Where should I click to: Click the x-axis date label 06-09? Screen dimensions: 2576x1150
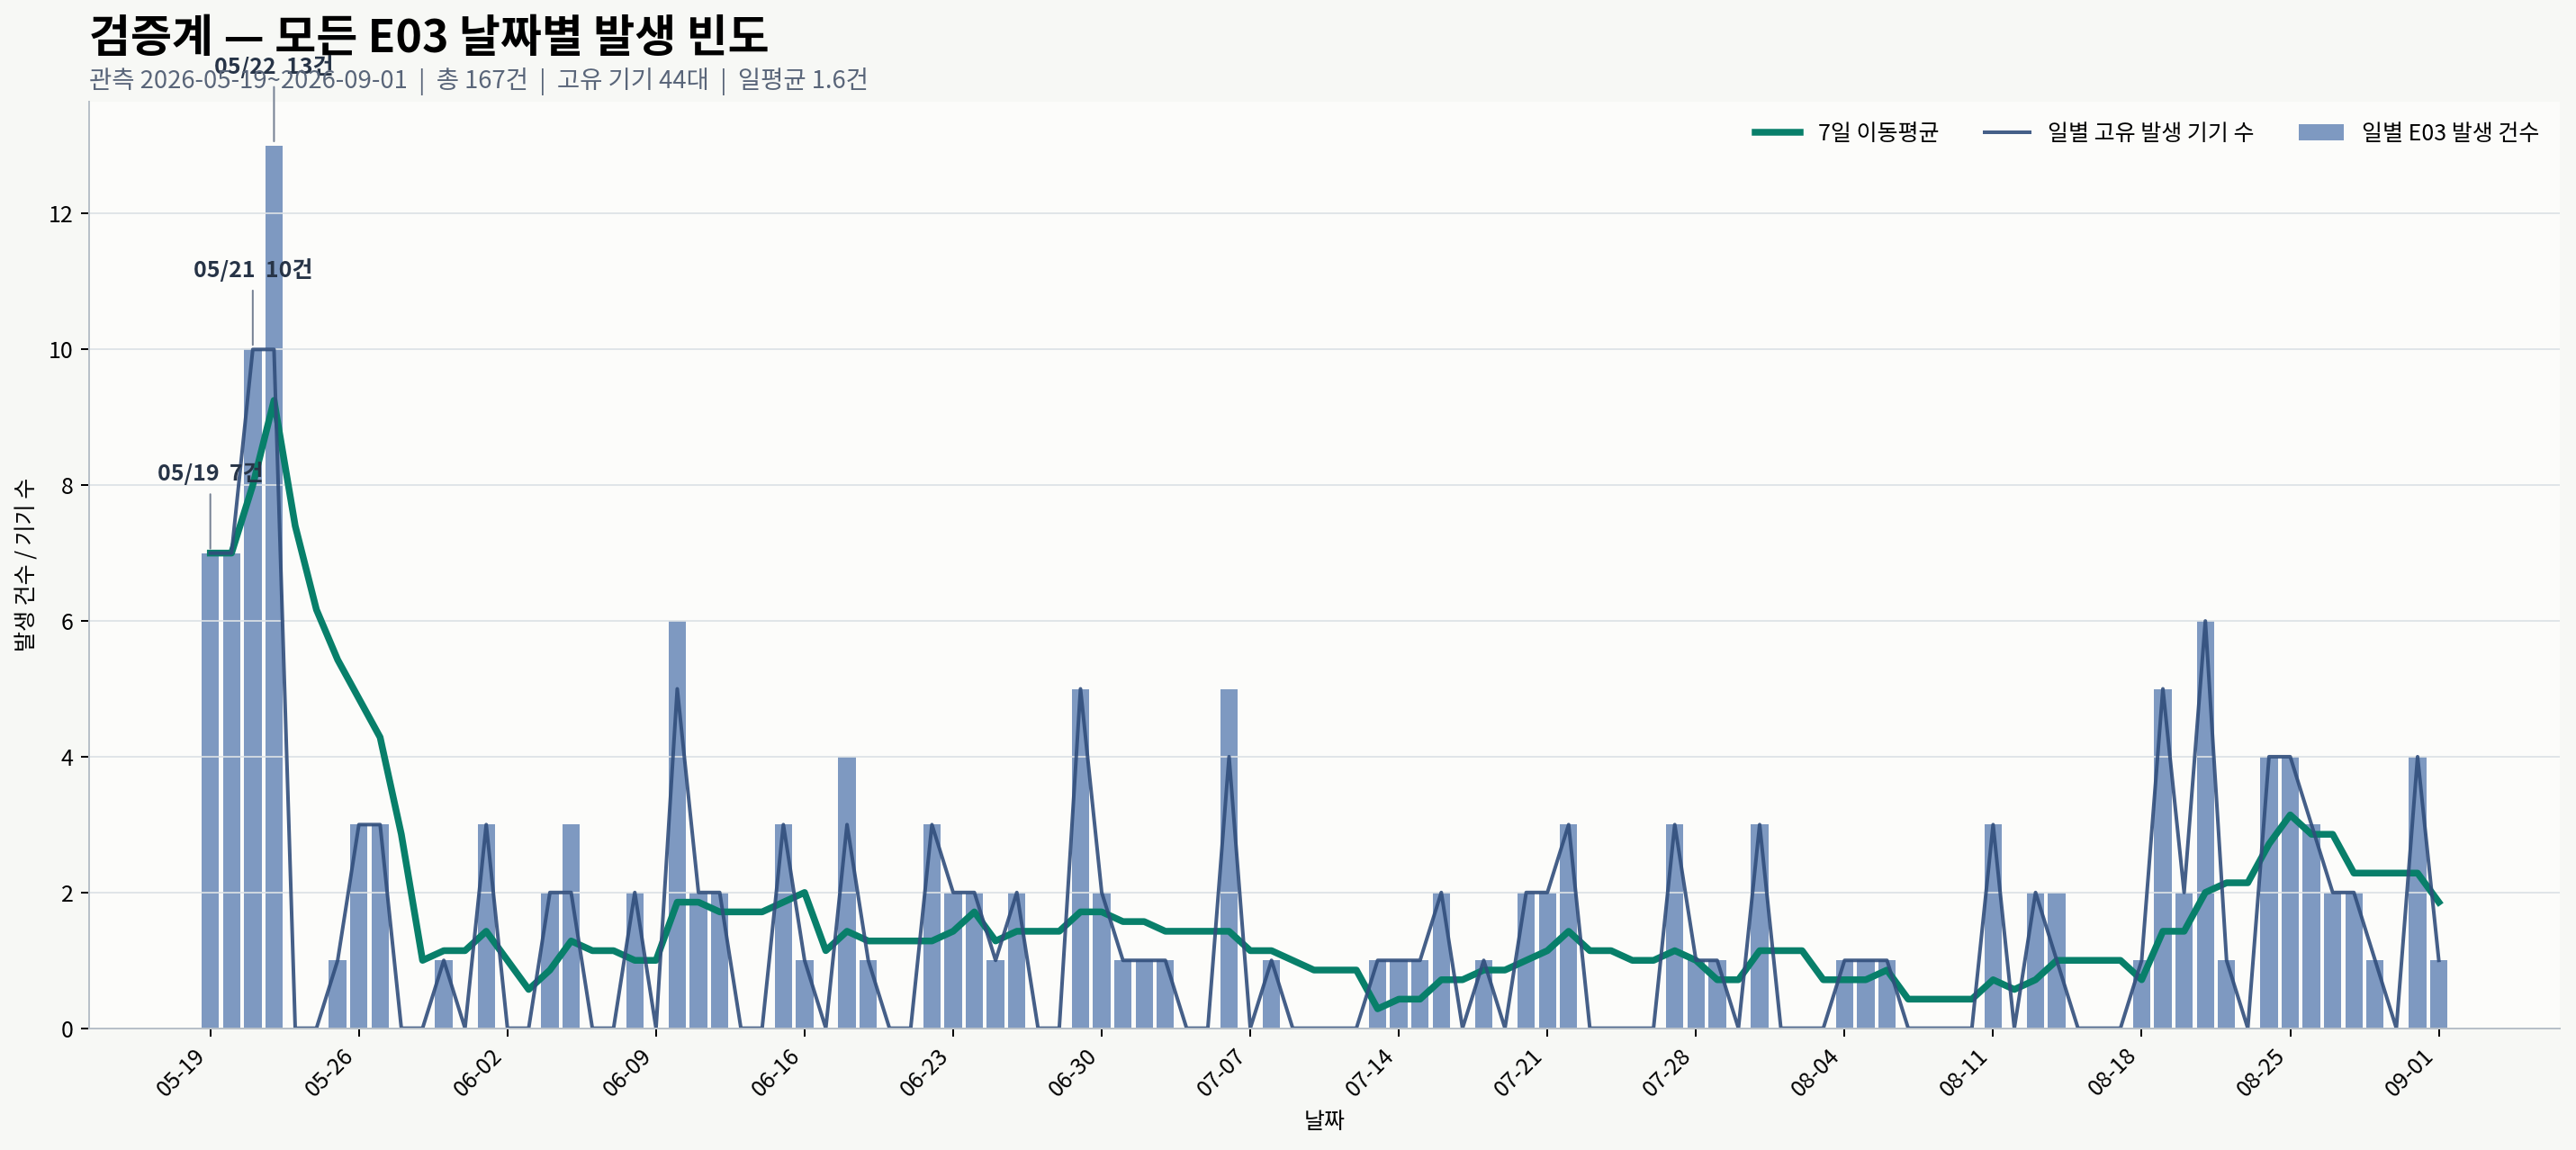(x=627, y=1072)
